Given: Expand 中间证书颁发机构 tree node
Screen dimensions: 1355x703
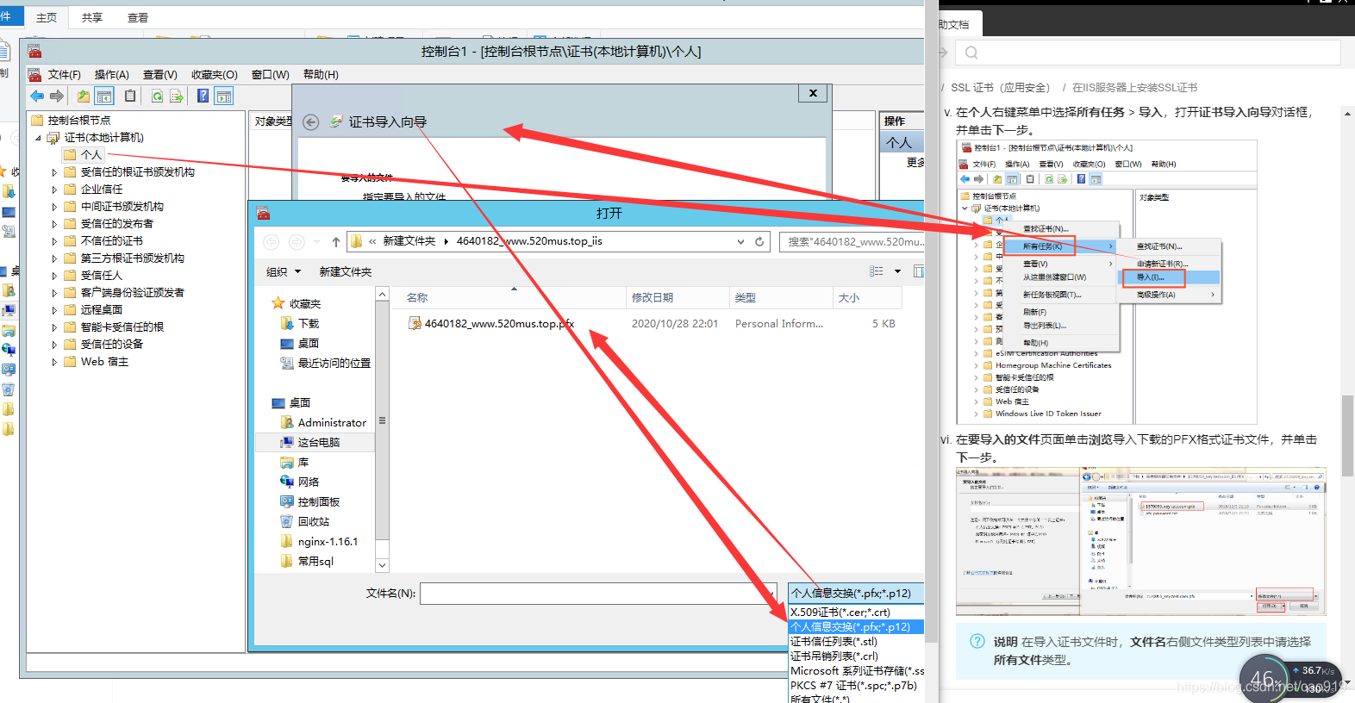Looking at the screenshot, I should pos(54,207).
